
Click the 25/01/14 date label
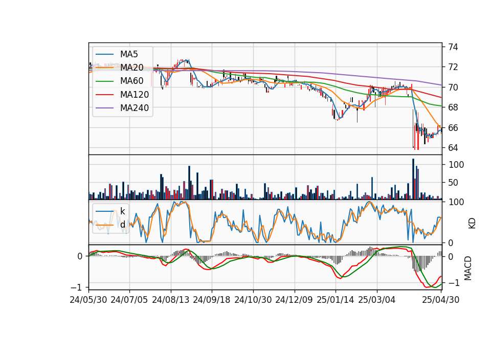pyautogui.click(x=336, y=300)
